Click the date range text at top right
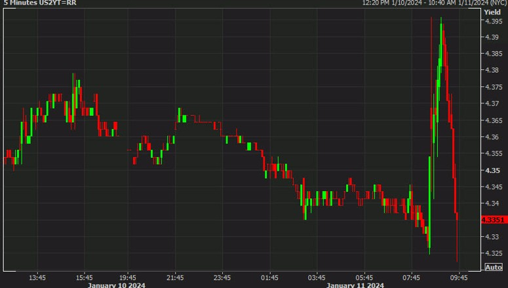 pos(434,3)
